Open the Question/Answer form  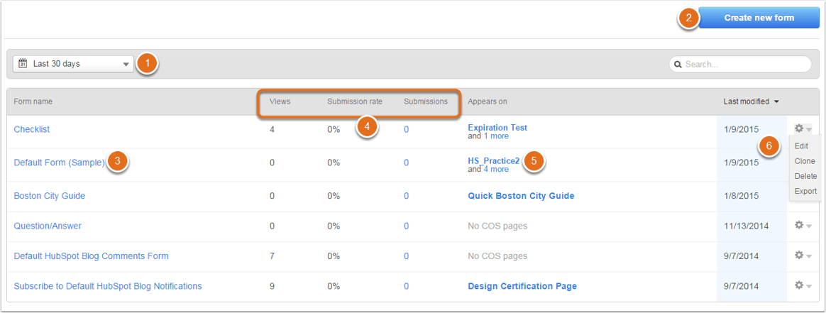pyautogui.click(x=48, y=226)
